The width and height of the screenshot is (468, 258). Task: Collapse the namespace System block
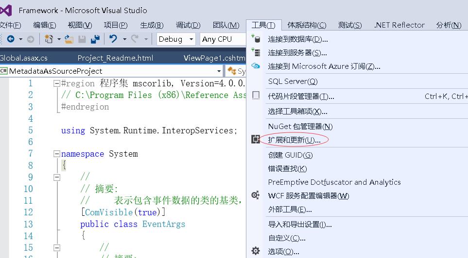(x=57, y=154)
